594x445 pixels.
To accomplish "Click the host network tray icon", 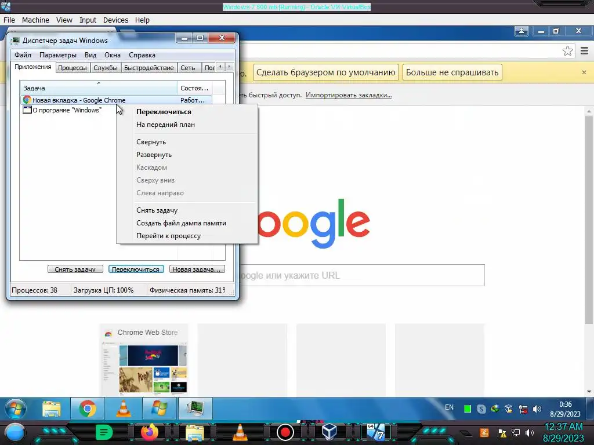I will tap(516, 432).
